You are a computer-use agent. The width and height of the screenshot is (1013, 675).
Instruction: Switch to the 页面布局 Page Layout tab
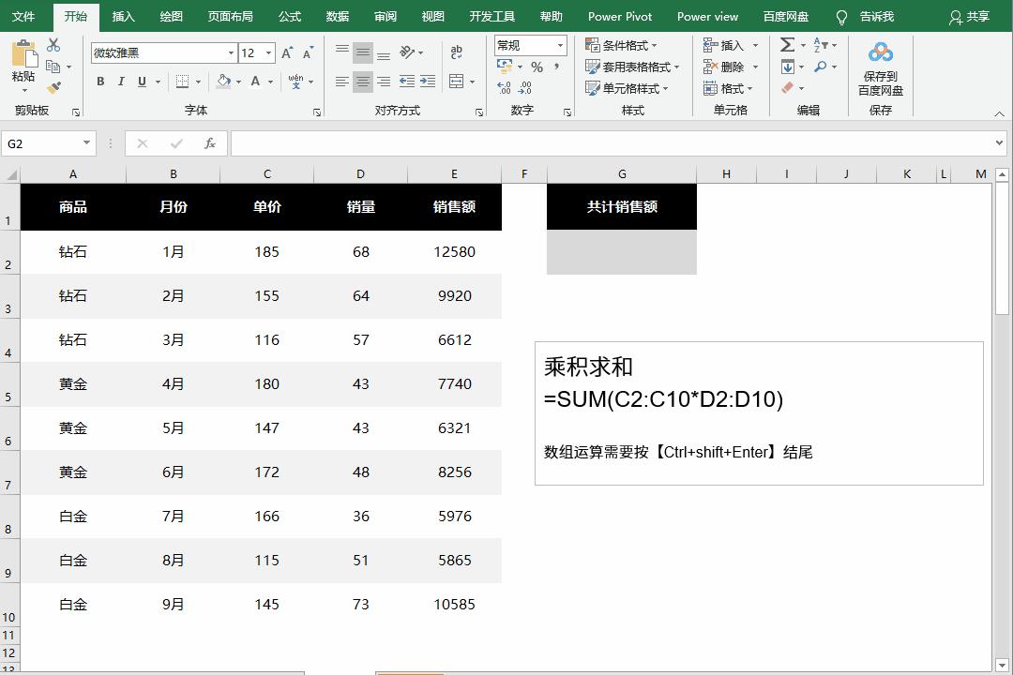tap(230, 16)
